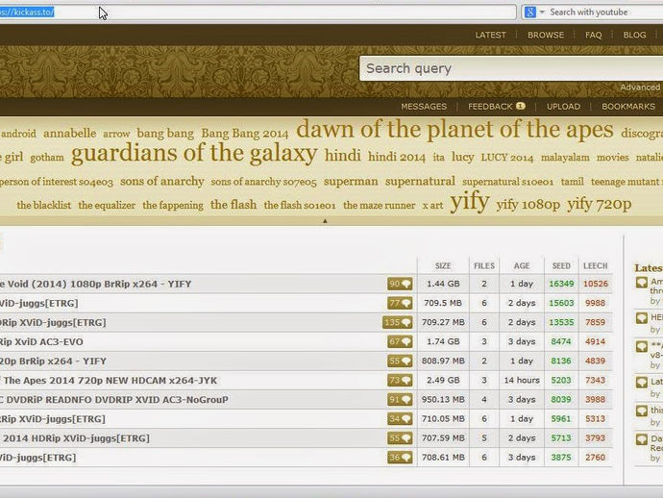Click the 'yify 720p' tag
663x498 pixels.
tap(600, 204)
